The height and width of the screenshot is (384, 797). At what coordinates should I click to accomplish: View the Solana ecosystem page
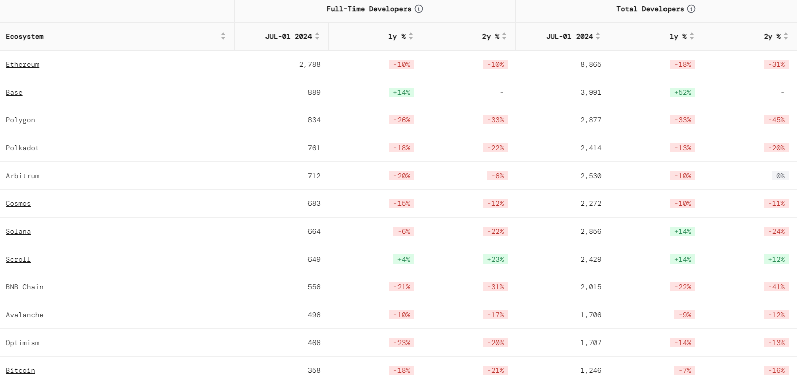point(18,231)
